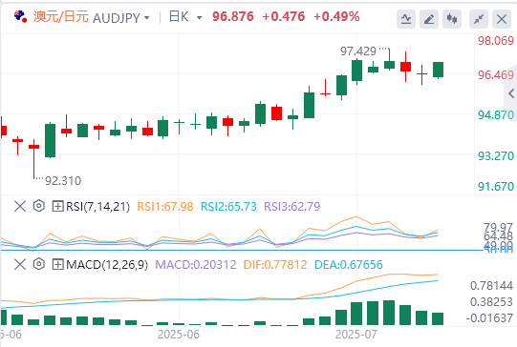Collapse the side panel using left chevron
This screenshot has height=347, width=517.
click(x=511, y=93)
